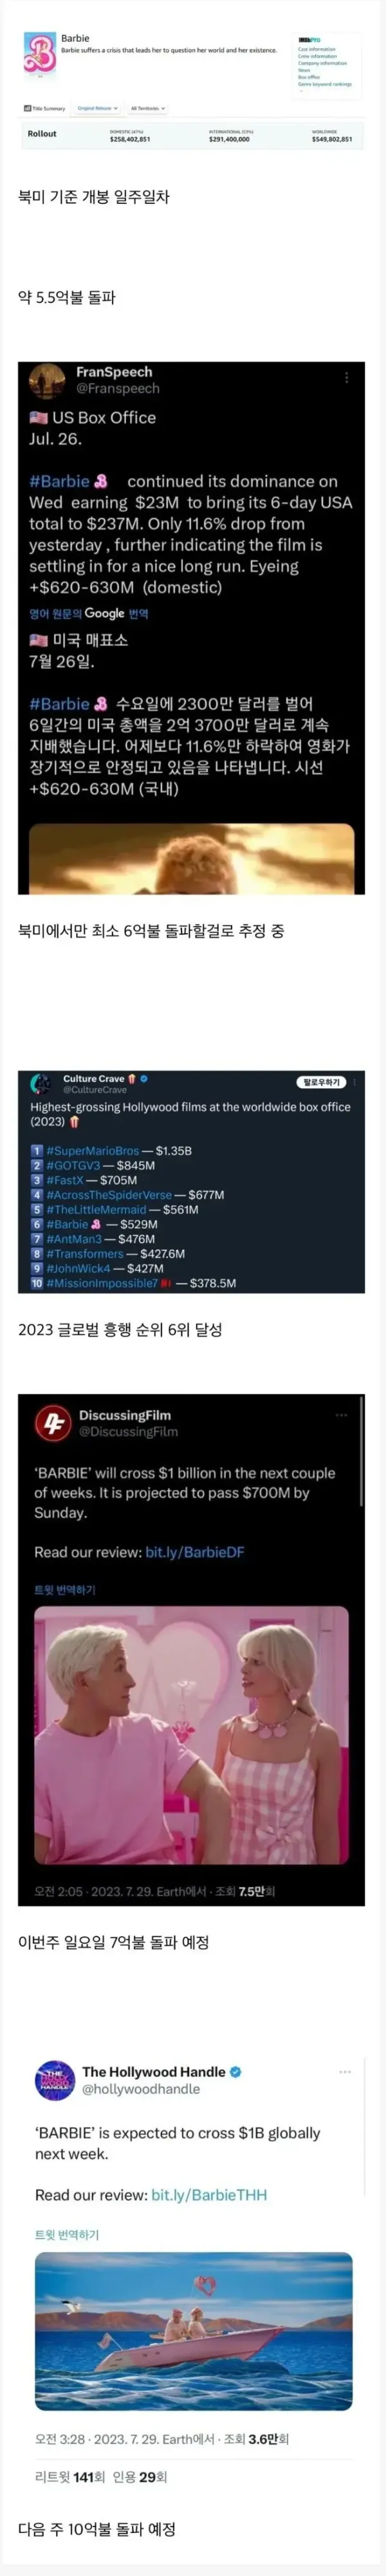Viewport: 386px width, 2576px height.
Task: Open the Box office link in IMDbPro sidebar
Action: tap(309, 77)
